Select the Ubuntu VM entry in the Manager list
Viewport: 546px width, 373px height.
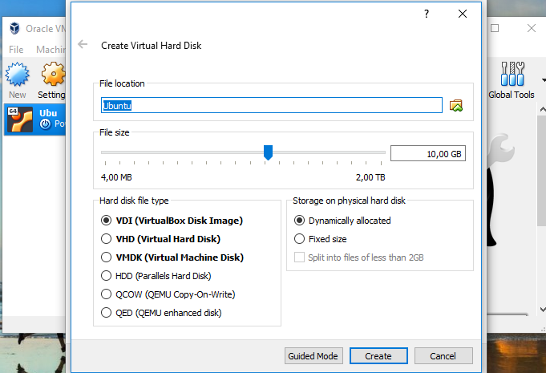[35, 119]
